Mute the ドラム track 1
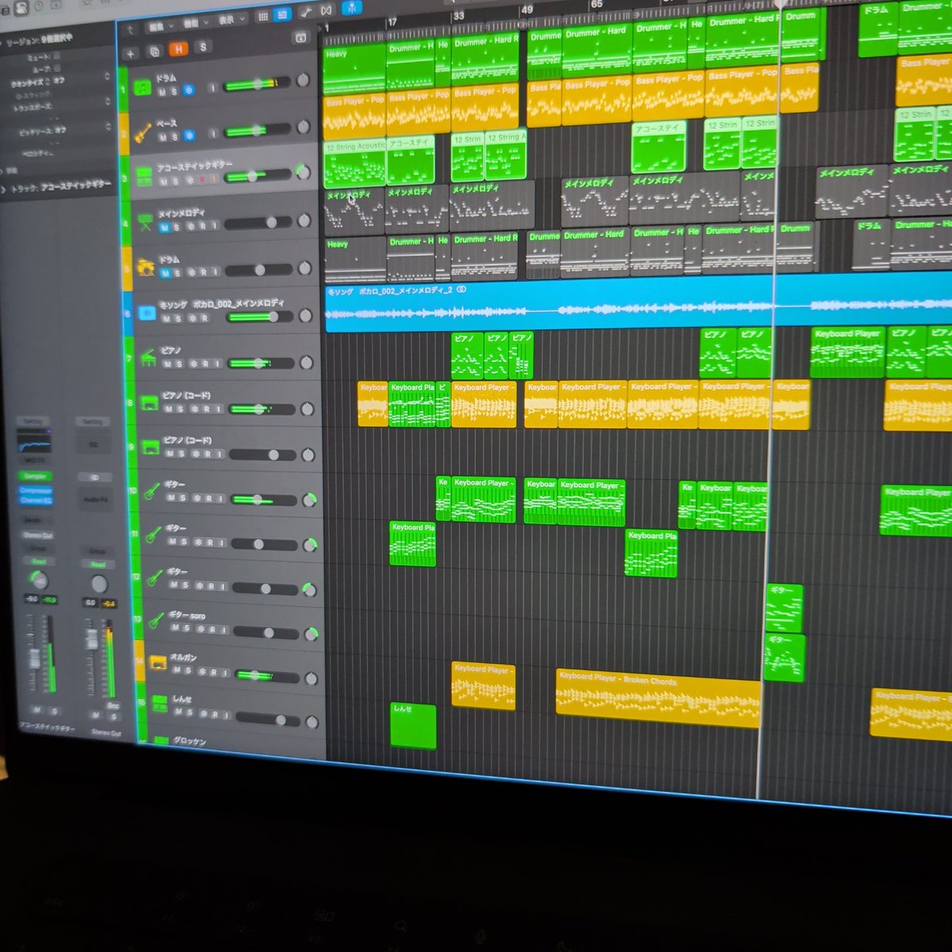This screenshot has width=952, height=952. pos(162,92)
